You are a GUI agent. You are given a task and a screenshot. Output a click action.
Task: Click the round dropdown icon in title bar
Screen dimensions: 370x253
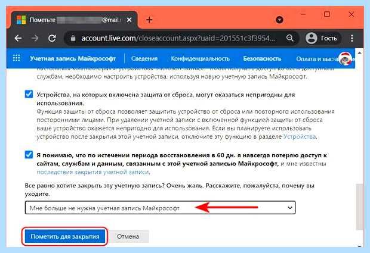click(279, 20)
